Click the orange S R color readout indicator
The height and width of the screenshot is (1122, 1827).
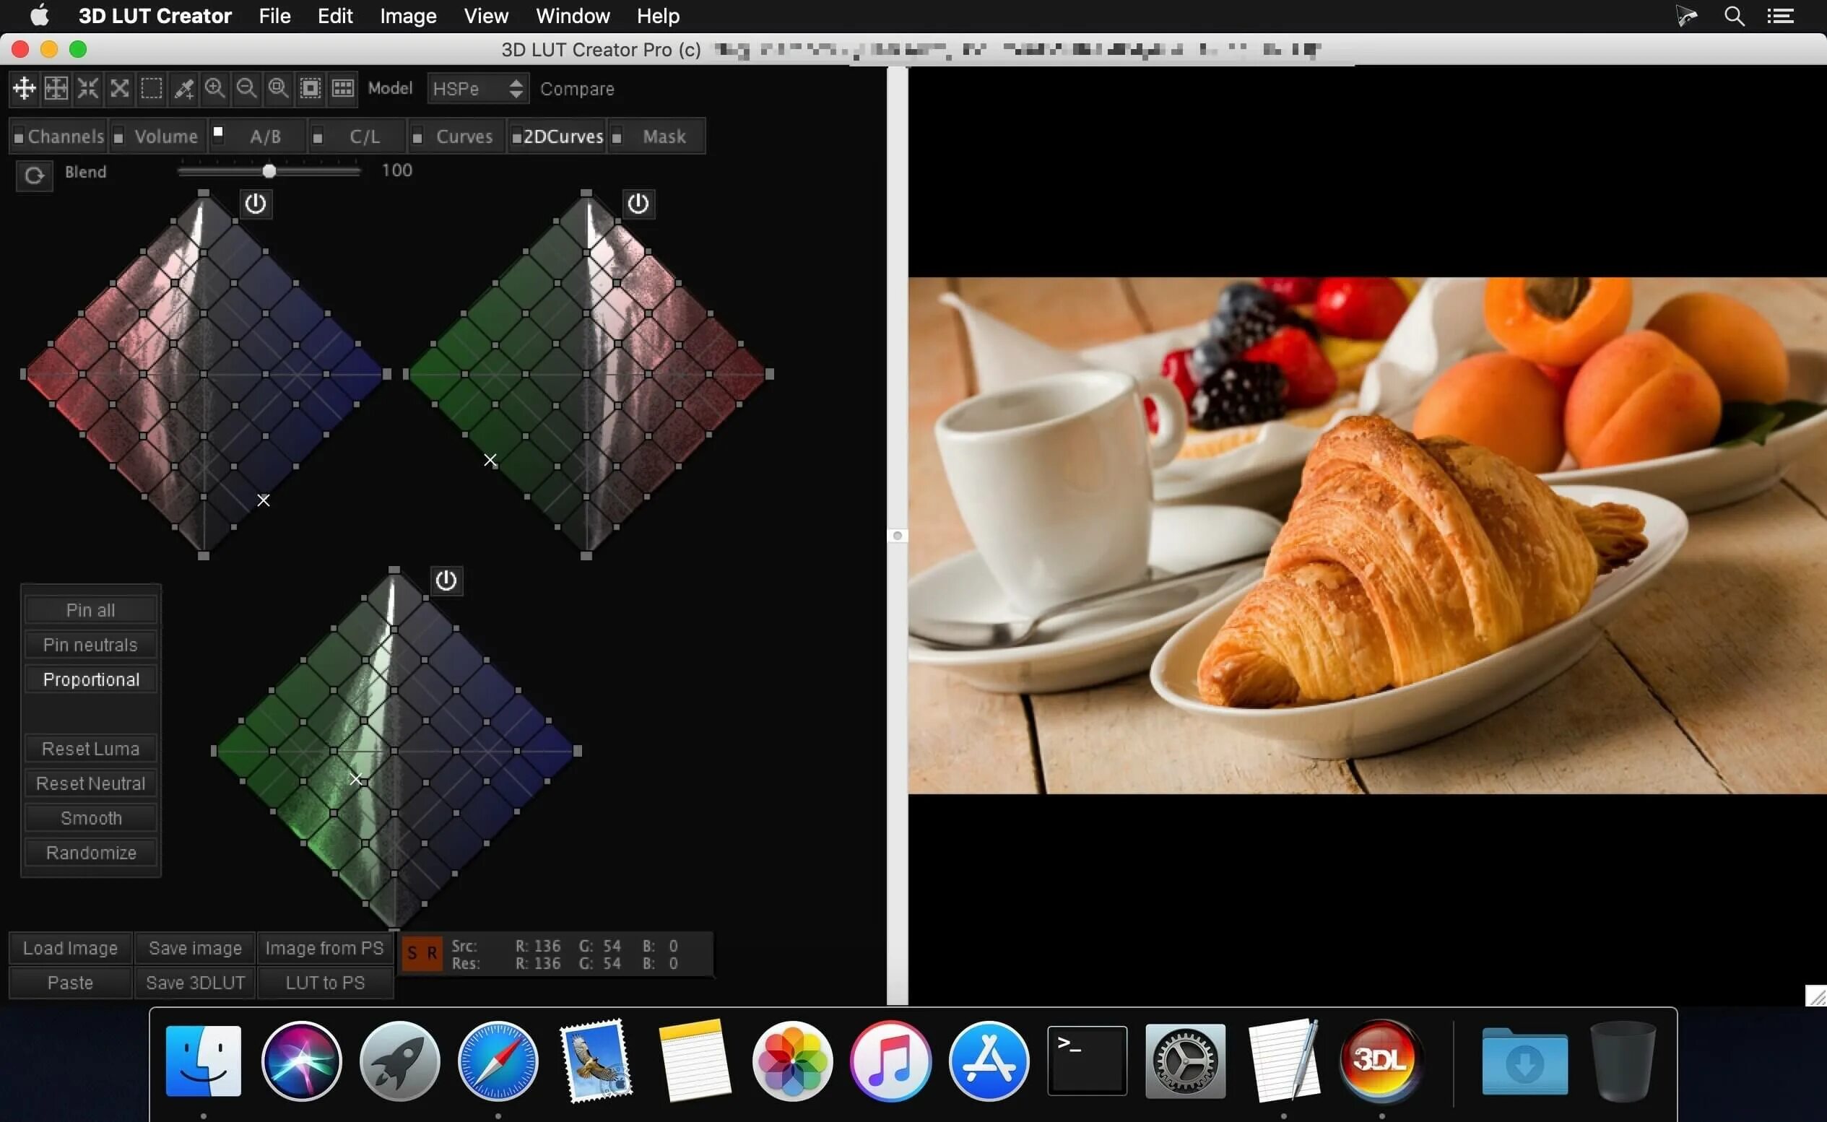tap(422, 953)
